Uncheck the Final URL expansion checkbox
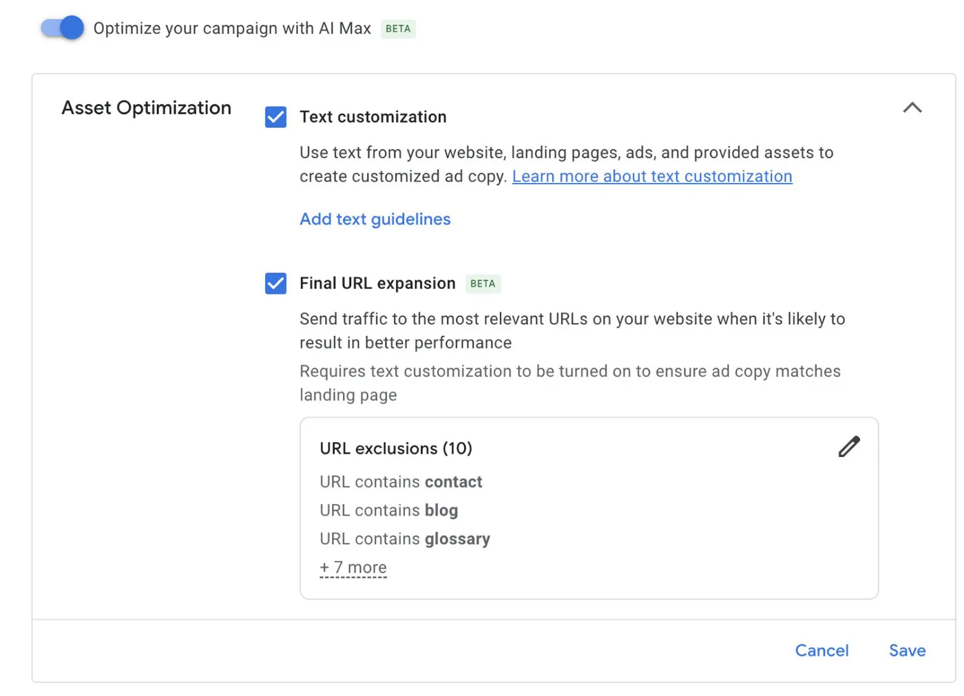964x696 pixels. pos(275,283)
